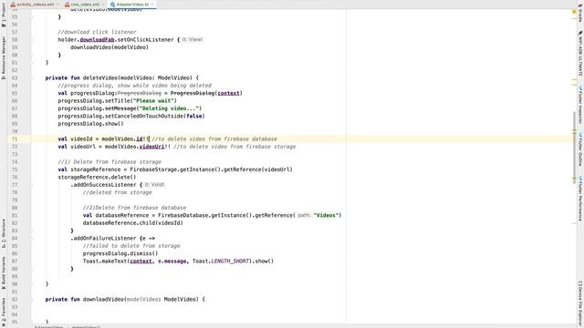Click line number 81 in the gutter

15,215
